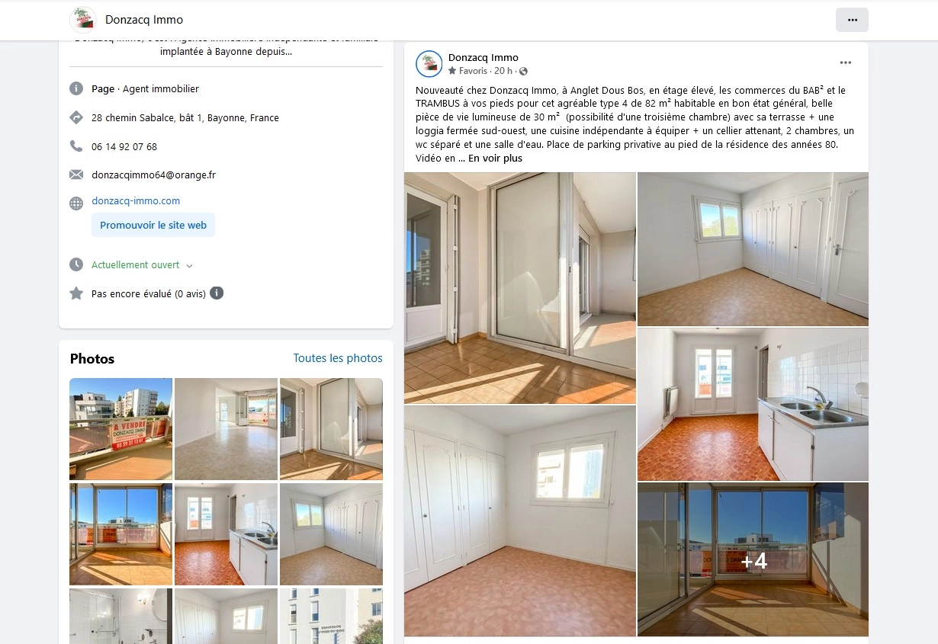938x644 pixels.
Task: Expand post text with En voir plus
Action: click(495, 159)
